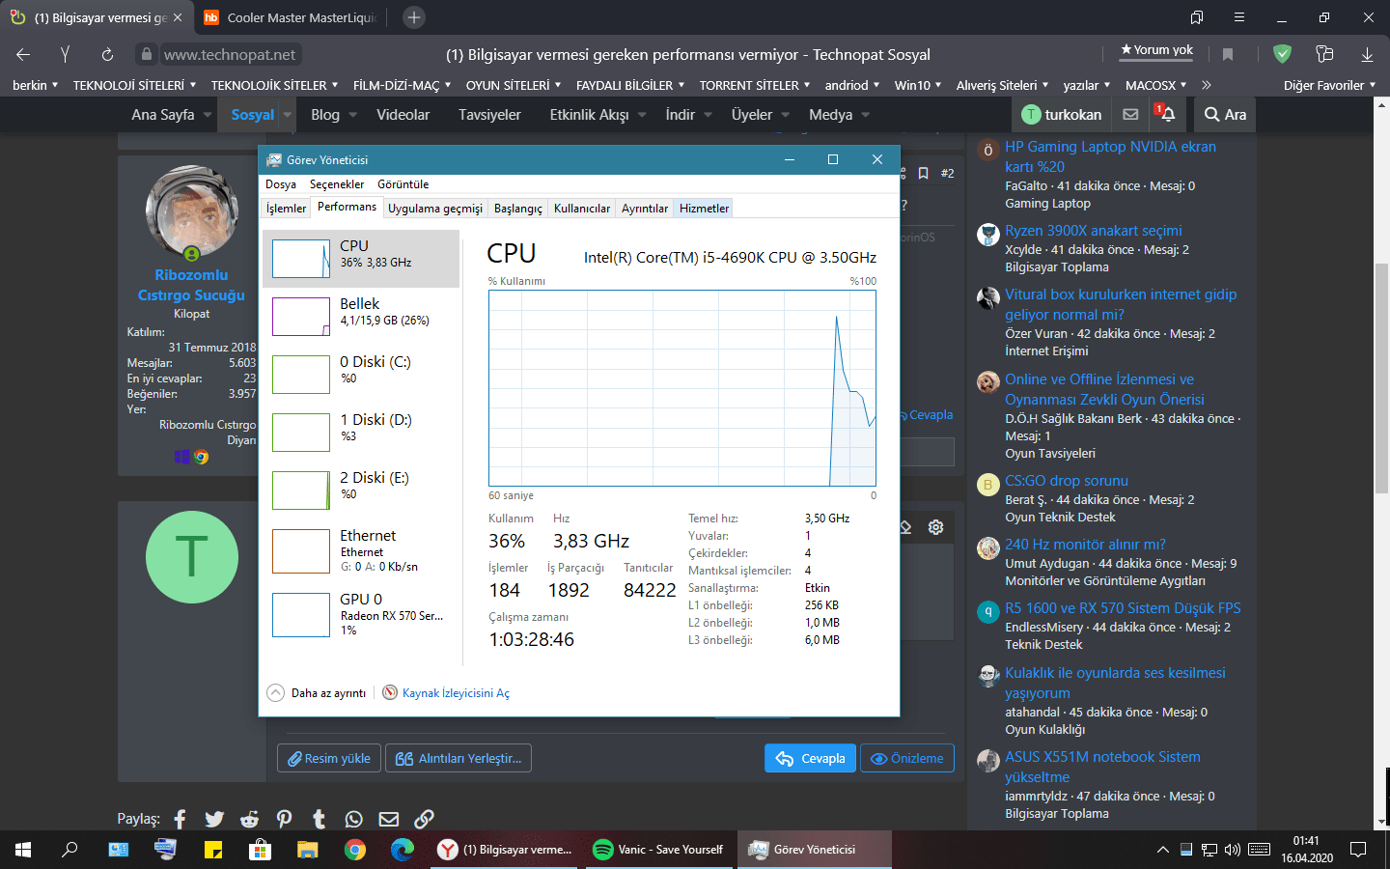Viewport: 1390px width, 869px height.
Task: Share the thread on Facebook
Action: coord(180,819)
